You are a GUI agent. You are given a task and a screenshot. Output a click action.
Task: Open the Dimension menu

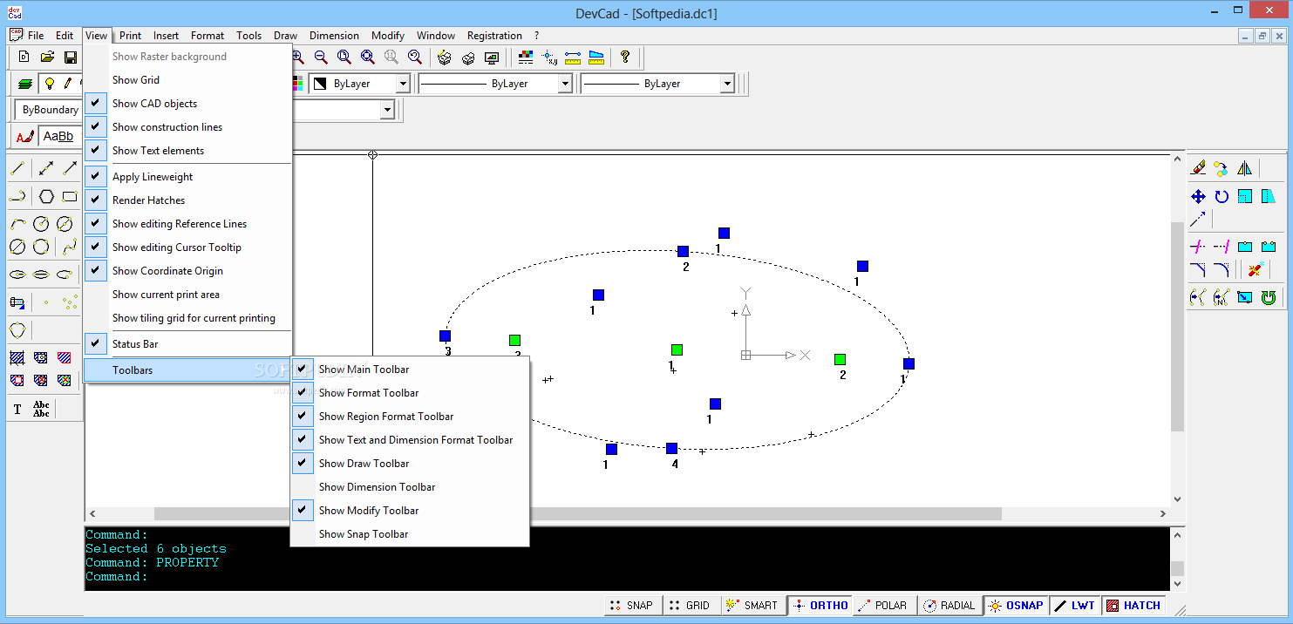[334, 36]
